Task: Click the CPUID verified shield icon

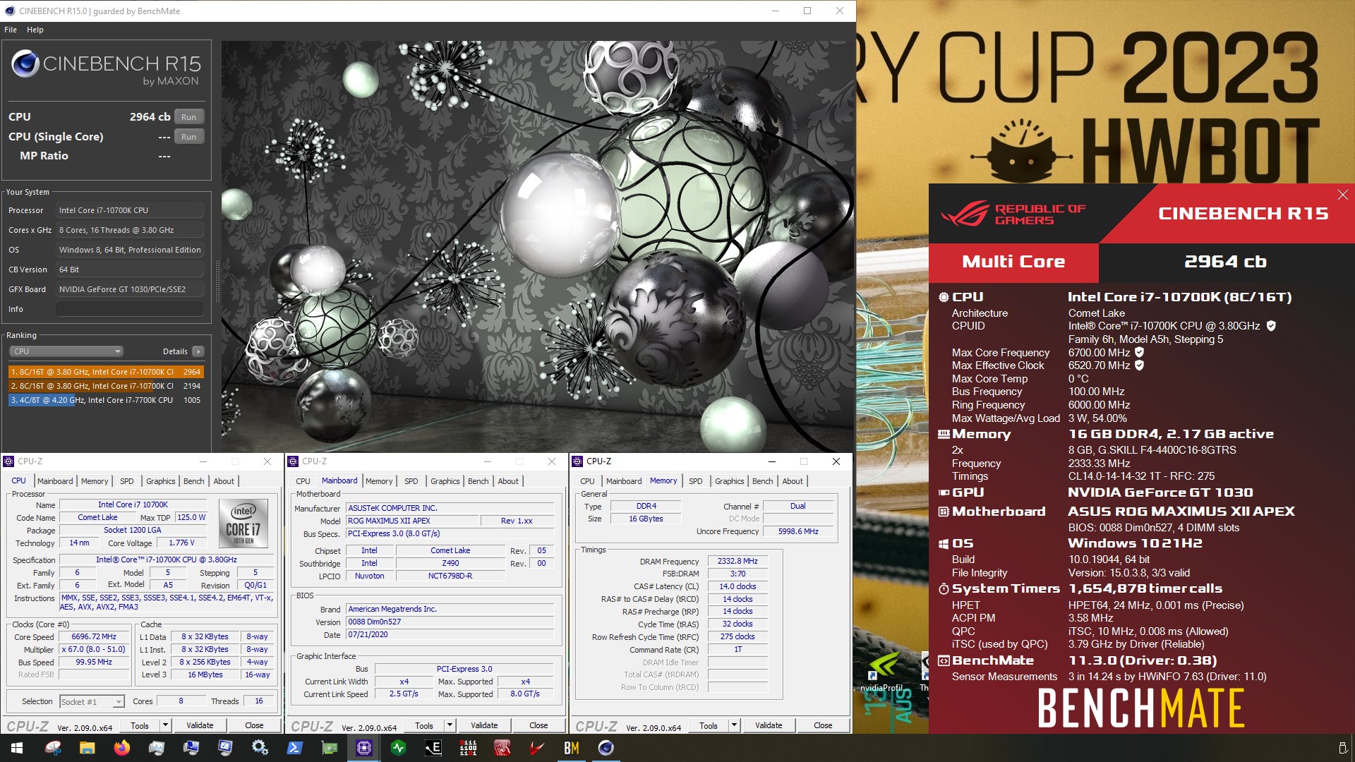Action: tap(1271, 326)
